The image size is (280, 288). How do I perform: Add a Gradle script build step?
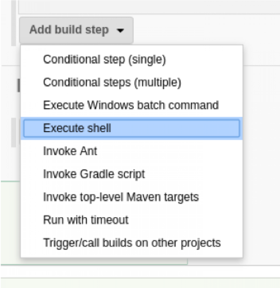pos(94,174)
